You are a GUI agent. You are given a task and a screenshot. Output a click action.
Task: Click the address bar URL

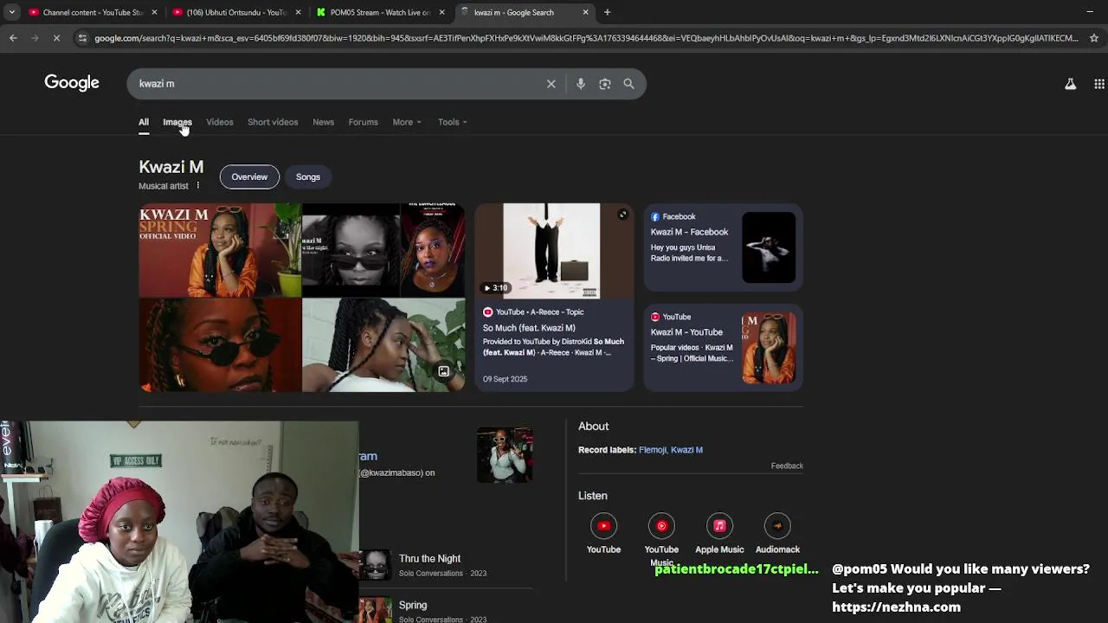click(x=586, y=38)
